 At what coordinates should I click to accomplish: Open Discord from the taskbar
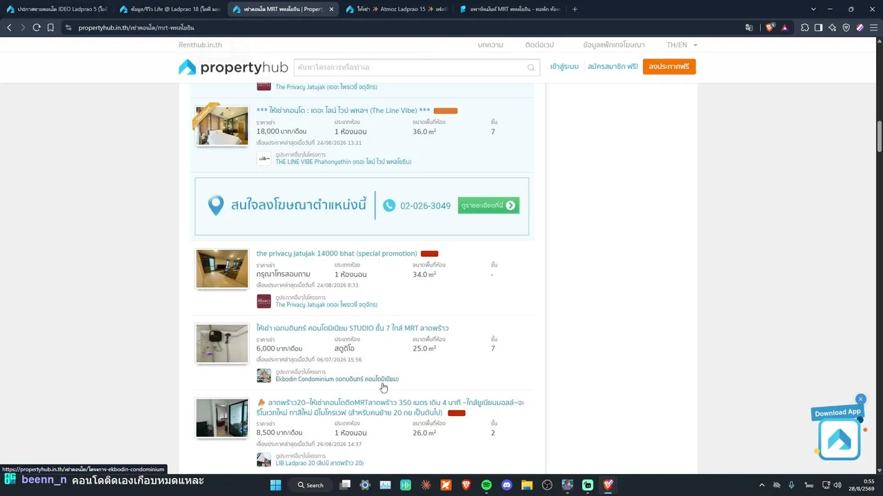pyautogui.click(x=507, y=485)
